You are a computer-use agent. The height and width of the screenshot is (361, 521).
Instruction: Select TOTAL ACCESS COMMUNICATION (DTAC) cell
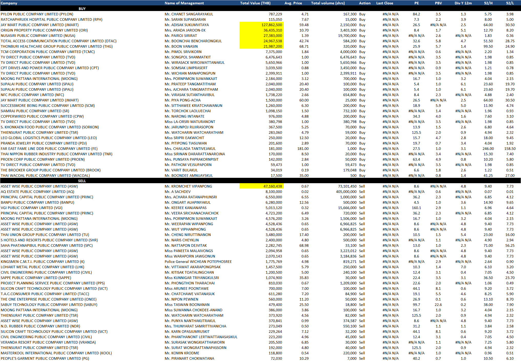[59, 41]
